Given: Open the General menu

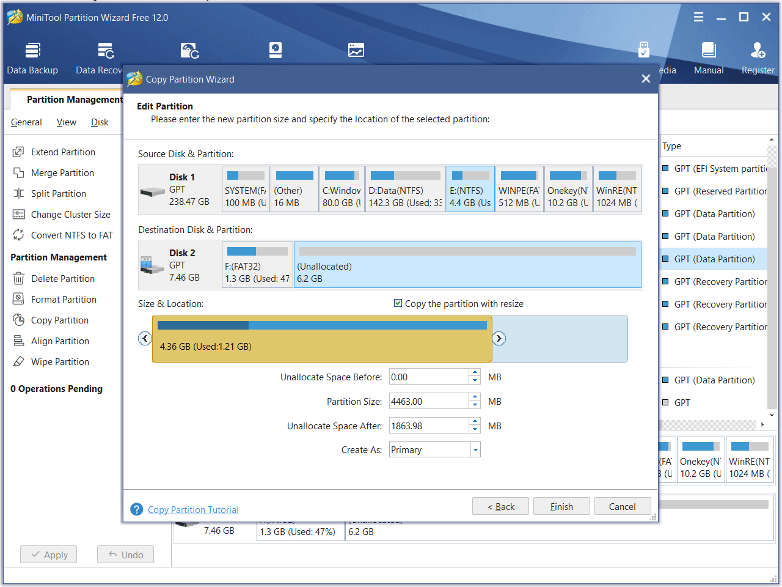Looking at the screenshot, I should click(26, 122).
